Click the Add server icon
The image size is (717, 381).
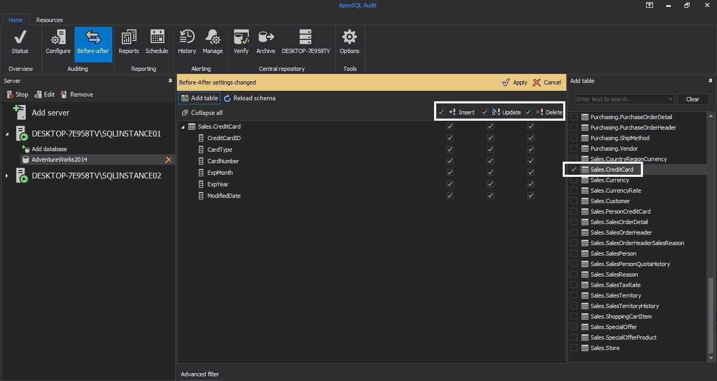click(20, 112)
